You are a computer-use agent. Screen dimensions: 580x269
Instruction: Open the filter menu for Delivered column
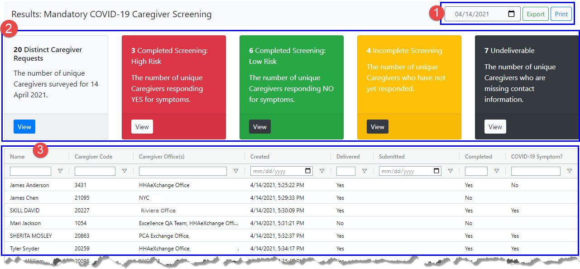[x=364, y=171]
